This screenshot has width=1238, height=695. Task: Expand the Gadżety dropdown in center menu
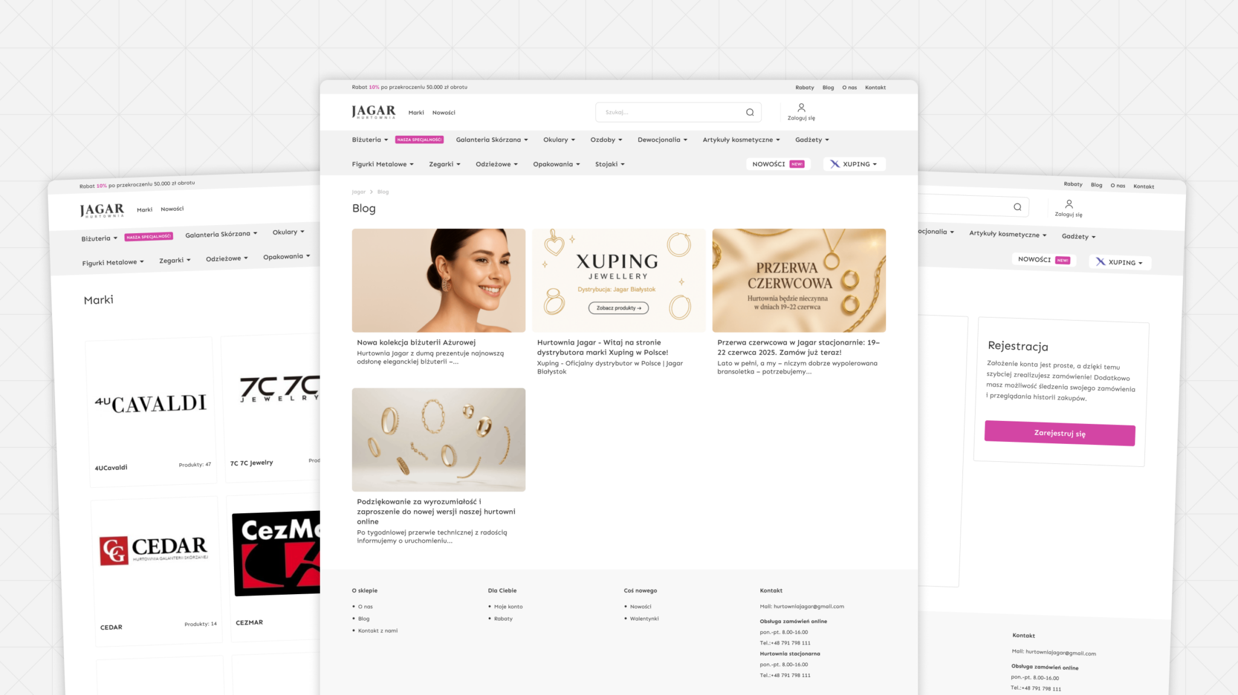(812, 139)
